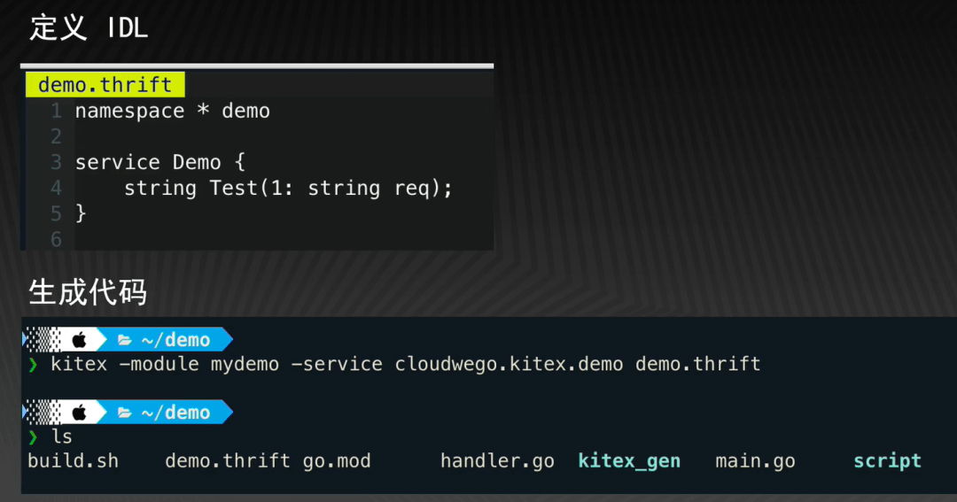Click the '生成代码' heading
957x502 pixels.
click(x=88, y=292)
